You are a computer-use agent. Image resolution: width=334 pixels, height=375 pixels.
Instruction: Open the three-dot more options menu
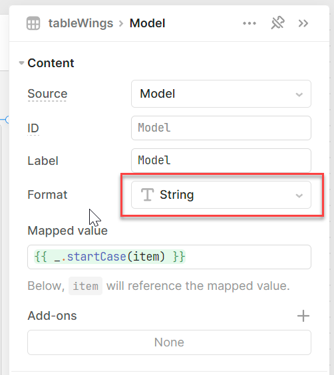point(250,23)
